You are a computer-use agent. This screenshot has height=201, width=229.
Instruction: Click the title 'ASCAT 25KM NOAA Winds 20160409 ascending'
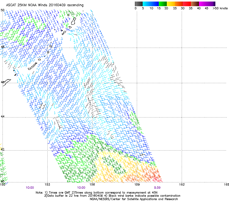click(x=45, y=5)
